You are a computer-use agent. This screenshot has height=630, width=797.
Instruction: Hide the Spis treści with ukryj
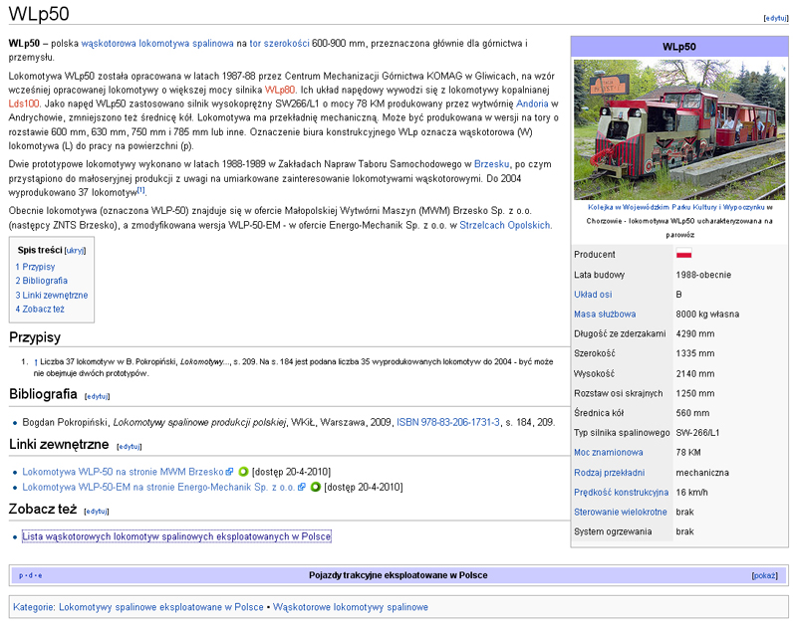tap(76, 250)
